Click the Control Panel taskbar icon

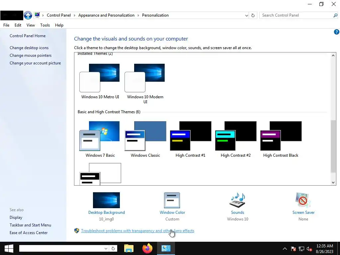coord(166,248)
